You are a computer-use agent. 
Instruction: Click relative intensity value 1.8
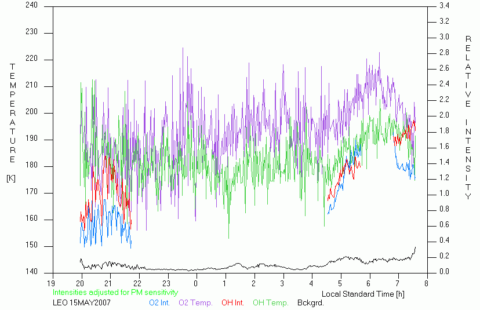[444, 131]
